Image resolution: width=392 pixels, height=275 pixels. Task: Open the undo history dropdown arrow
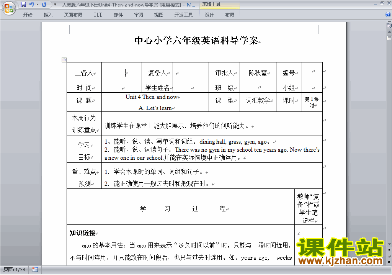37,5
